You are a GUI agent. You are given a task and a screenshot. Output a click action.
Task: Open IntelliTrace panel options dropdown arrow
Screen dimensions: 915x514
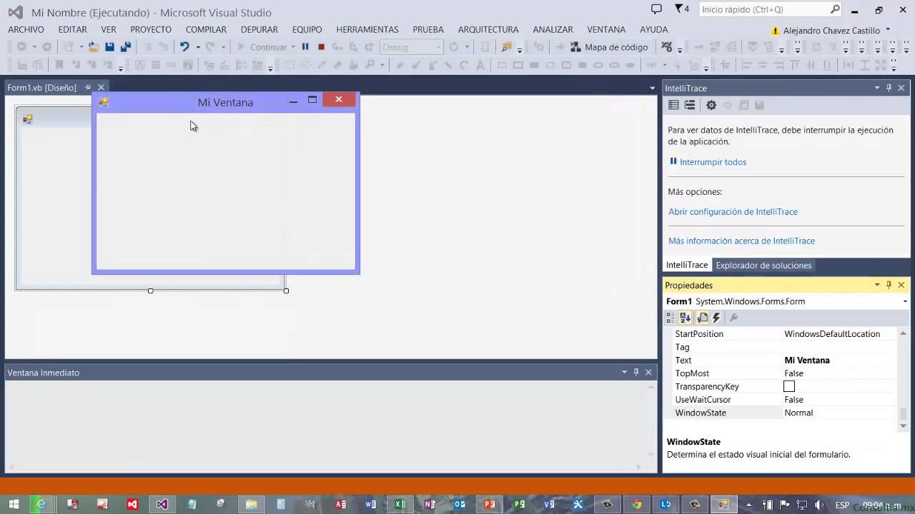coord(877,88)
